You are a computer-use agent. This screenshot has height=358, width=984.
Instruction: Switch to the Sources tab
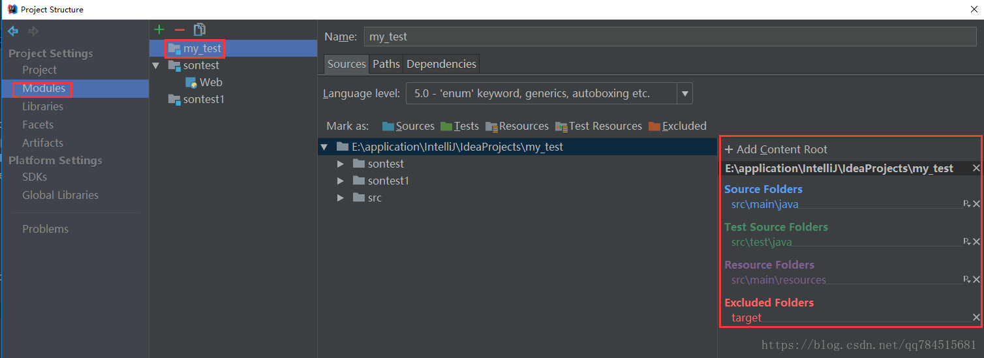(346, 64)
